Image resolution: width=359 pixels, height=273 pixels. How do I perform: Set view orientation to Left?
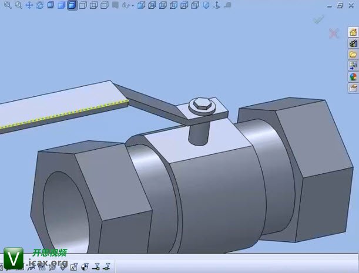tap(163, 5)
